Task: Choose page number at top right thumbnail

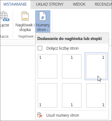Action: (x=96, y=66)
